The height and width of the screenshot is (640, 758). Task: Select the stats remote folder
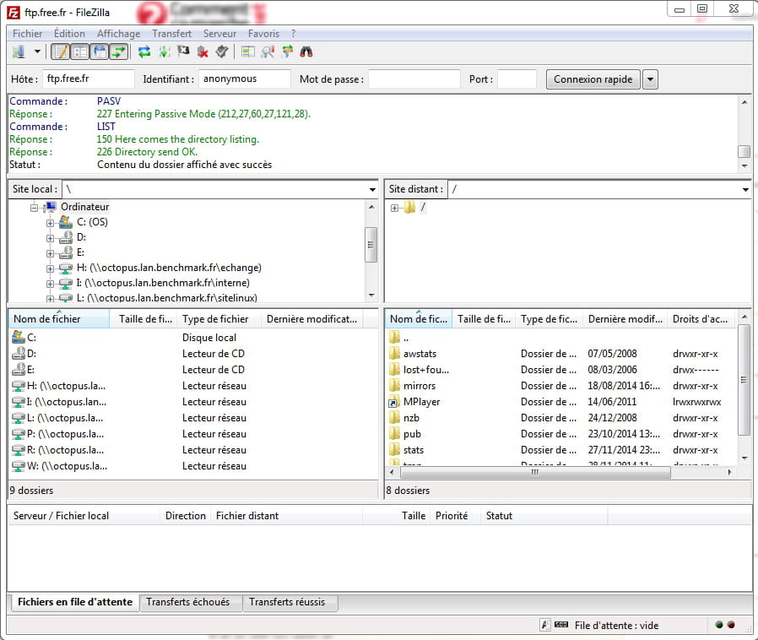[x=560, y=450]
